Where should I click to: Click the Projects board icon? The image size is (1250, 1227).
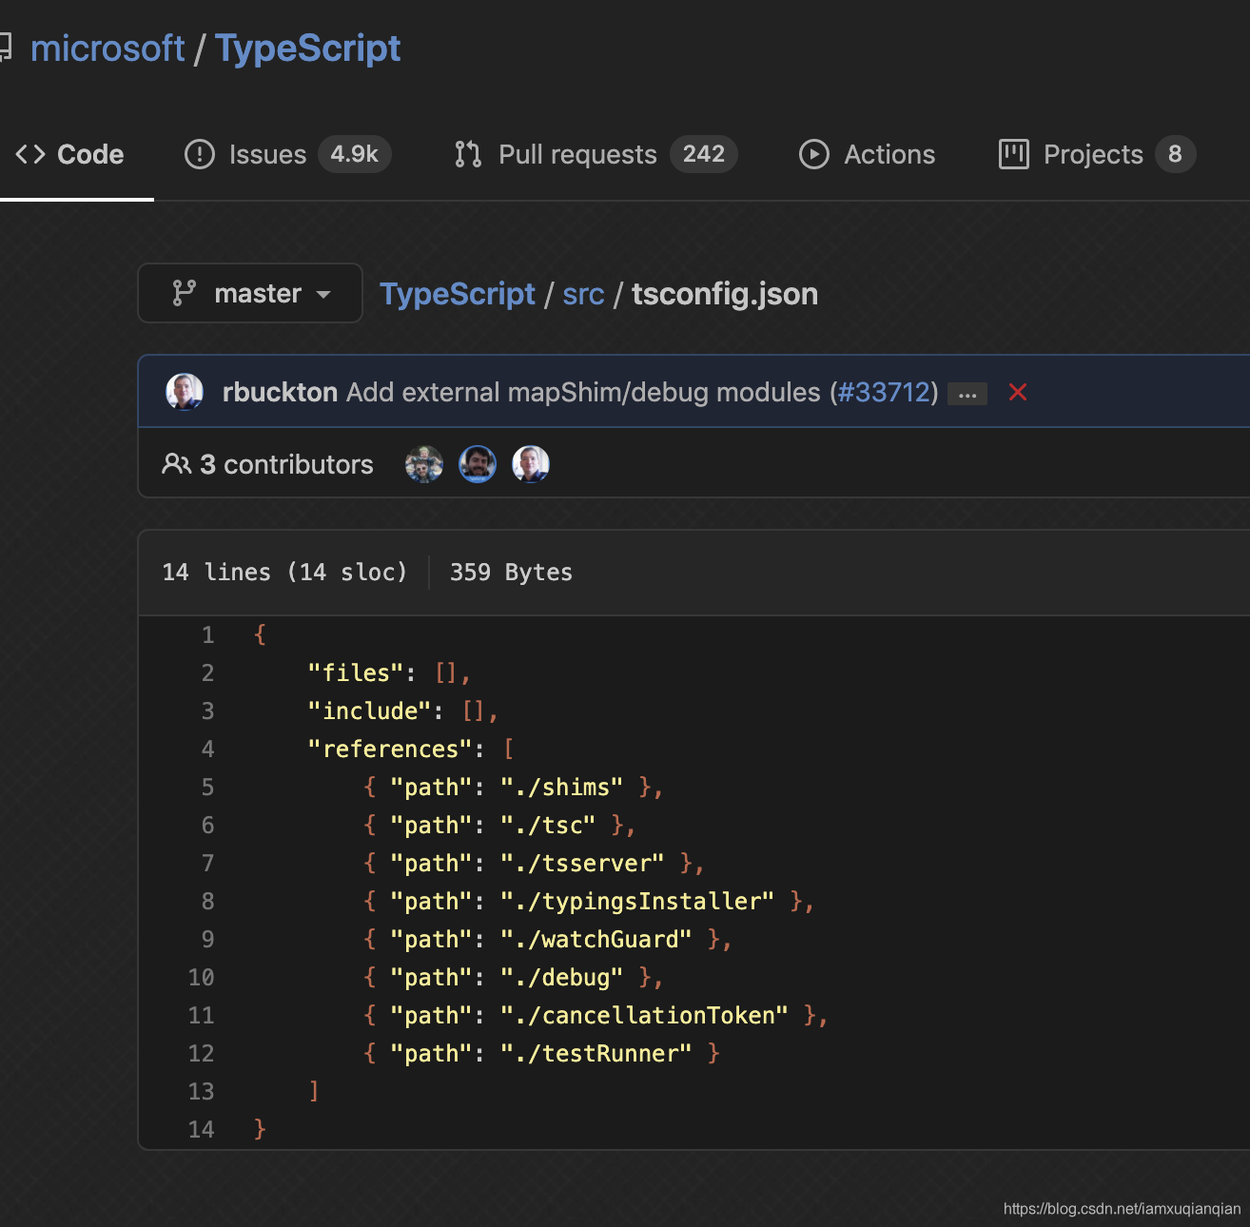(1014, 154)
